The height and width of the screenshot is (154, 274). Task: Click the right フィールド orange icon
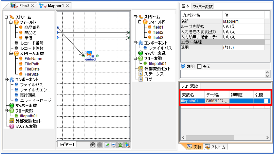(145, 22)
